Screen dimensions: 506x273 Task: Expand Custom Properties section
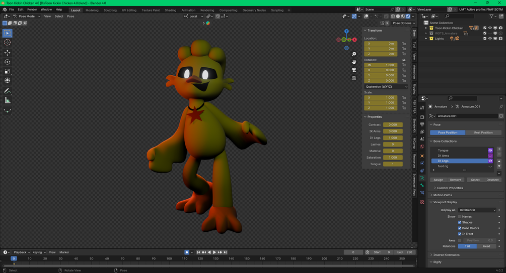click(450, 188)
